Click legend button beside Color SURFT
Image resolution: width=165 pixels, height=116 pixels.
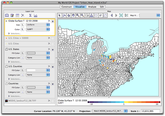(22, 29)
